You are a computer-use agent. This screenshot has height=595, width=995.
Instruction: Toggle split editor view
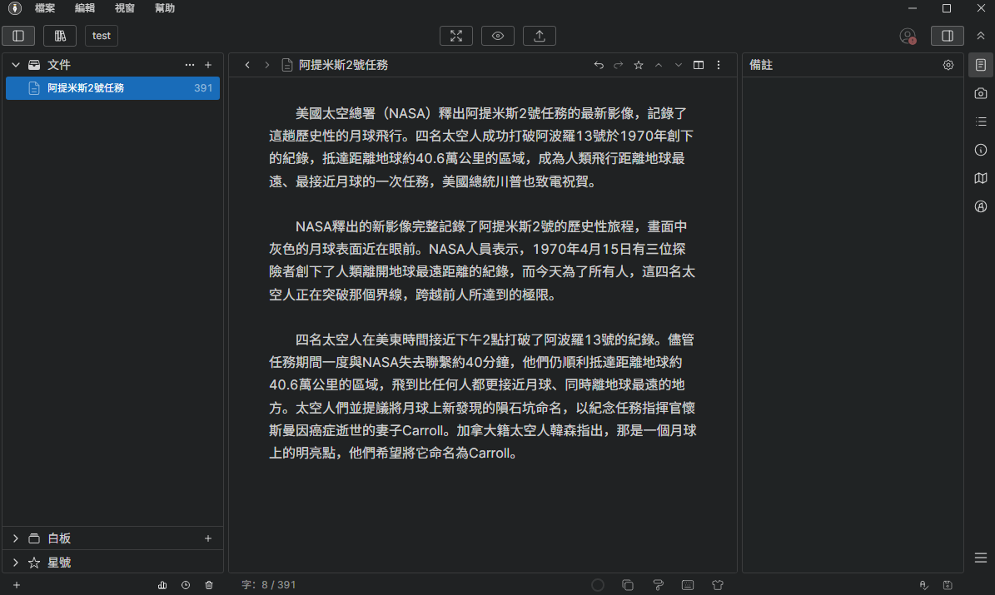click(x=698, y=65)
